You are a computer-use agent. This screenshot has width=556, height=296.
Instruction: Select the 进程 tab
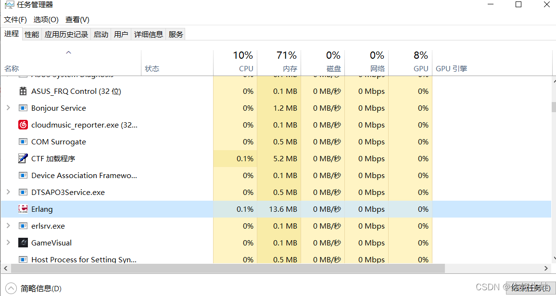12,34
